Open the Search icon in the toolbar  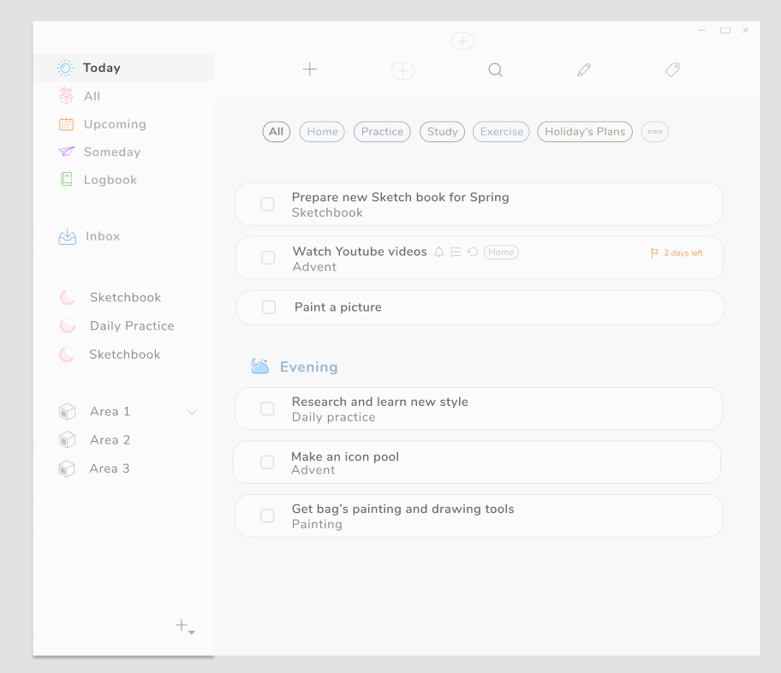point(495,69)
